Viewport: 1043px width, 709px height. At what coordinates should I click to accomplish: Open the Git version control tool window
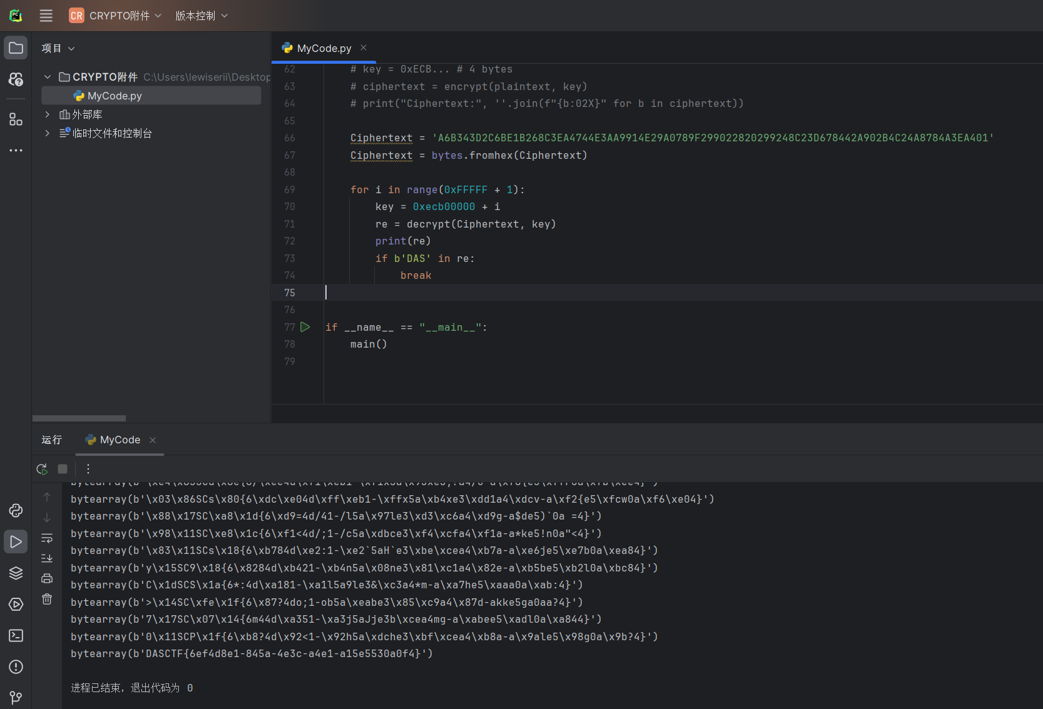pyautogui.click(x=16, y=697)
